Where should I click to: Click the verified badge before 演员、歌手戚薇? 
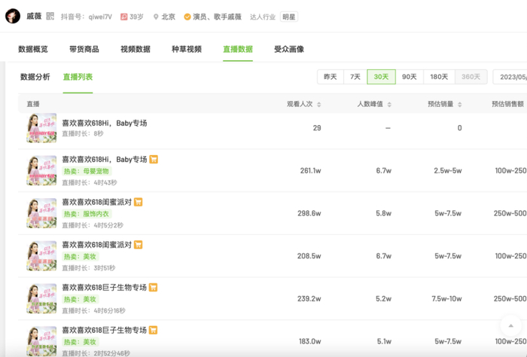click(x=187, y=17)
